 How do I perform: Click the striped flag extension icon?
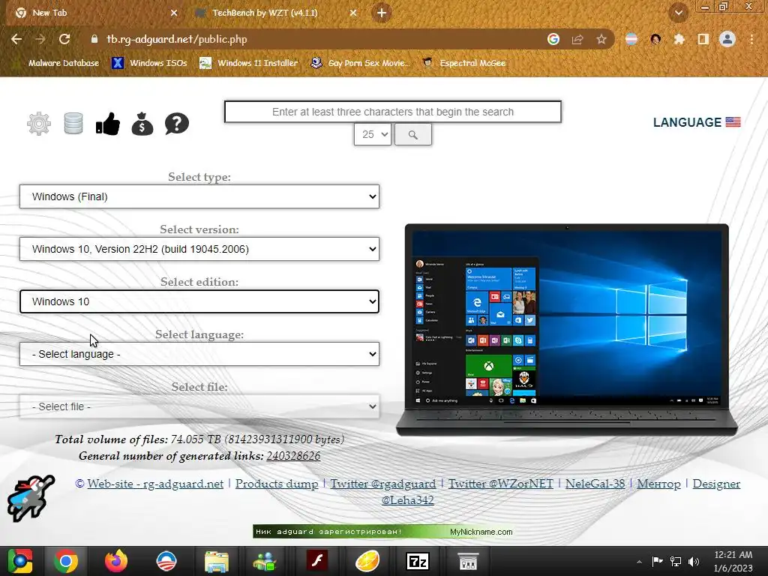631,39
